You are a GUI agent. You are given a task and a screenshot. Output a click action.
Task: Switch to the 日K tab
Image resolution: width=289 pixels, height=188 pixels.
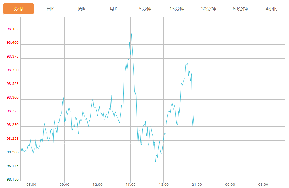pyautogui.click(x=50, y=9)
